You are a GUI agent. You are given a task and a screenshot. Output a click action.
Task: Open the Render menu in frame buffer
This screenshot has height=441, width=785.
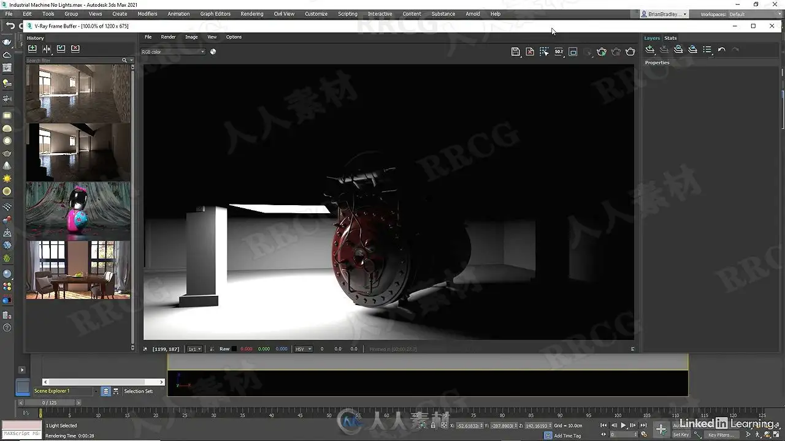click(168, 37)
